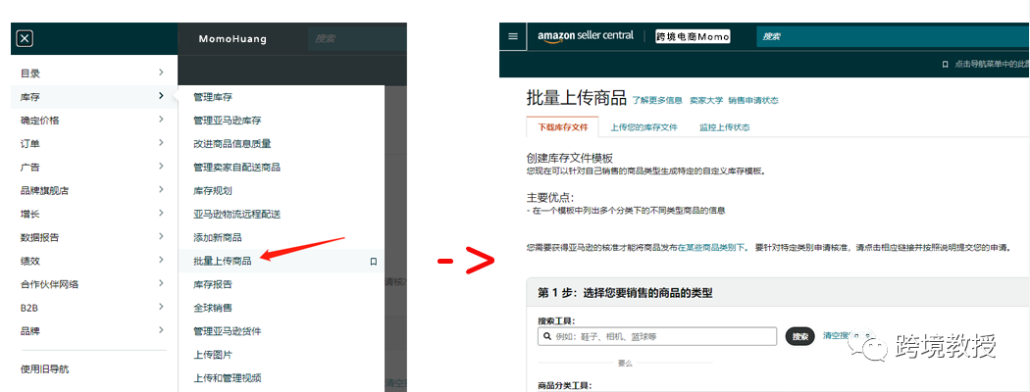Expand the 库存 menu chevron

pos(161,96)
